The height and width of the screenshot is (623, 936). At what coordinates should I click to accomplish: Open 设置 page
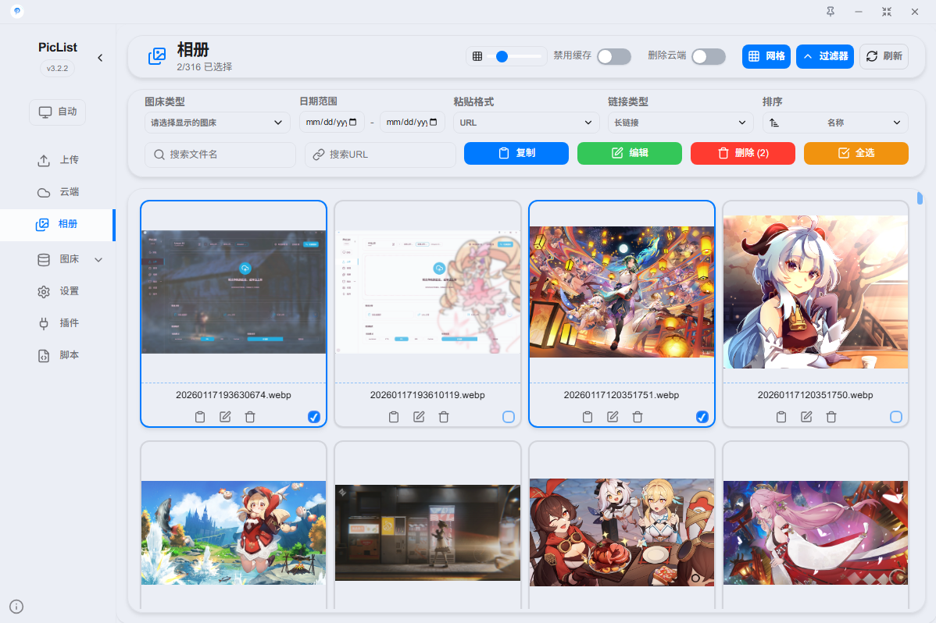pyautogui.click(x=58, y=291)
